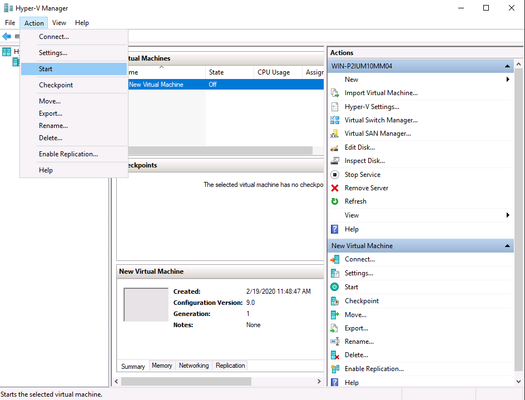Click the Checkpoint icon in Actions pane
The height and width of the screenshot is (400, 525).
(x=335, y=301)
